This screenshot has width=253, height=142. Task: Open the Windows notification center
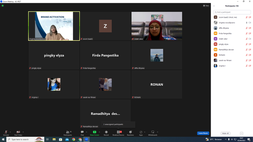[x=249, y=139]
